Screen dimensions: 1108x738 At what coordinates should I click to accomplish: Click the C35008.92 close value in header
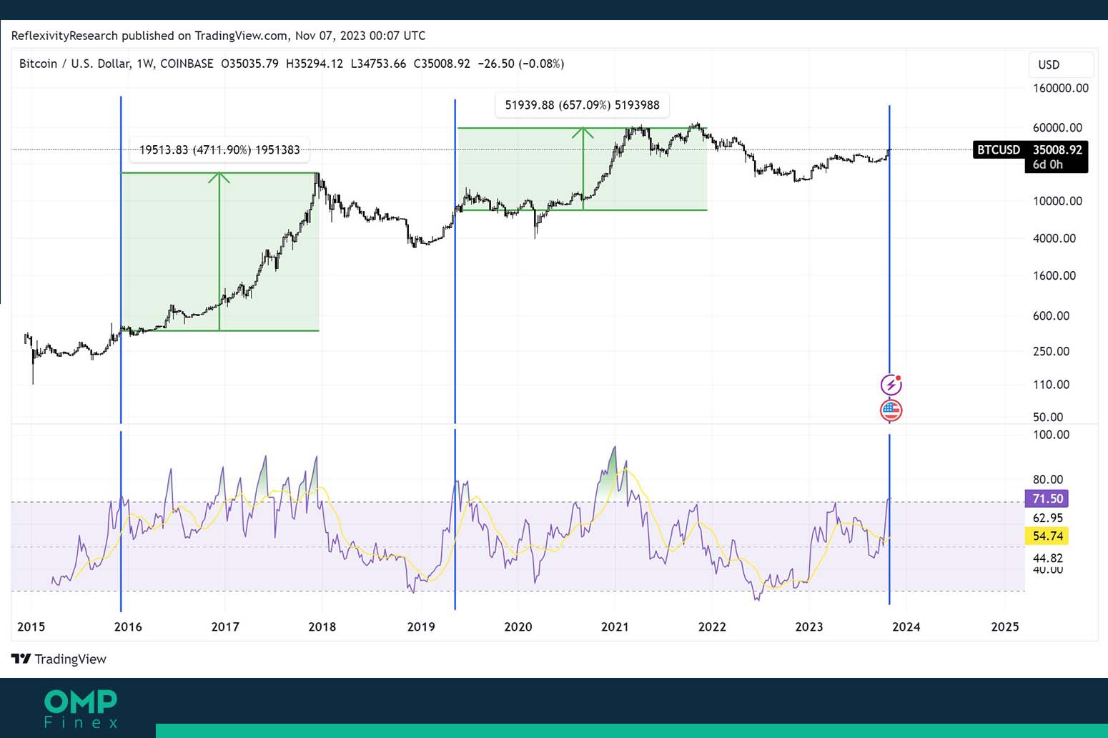coord(442,64)
